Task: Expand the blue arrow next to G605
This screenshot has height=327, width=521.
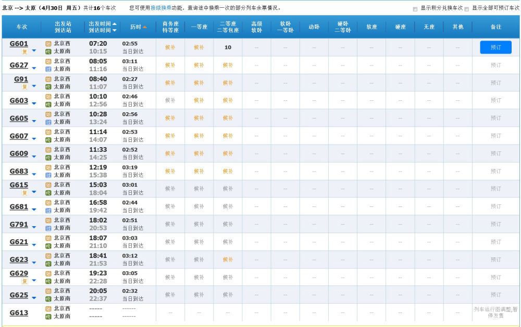Action: click(34, 121)
